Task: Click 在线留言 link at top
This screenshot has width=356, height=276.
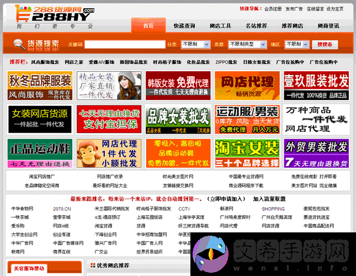Action: click(315, 9)
